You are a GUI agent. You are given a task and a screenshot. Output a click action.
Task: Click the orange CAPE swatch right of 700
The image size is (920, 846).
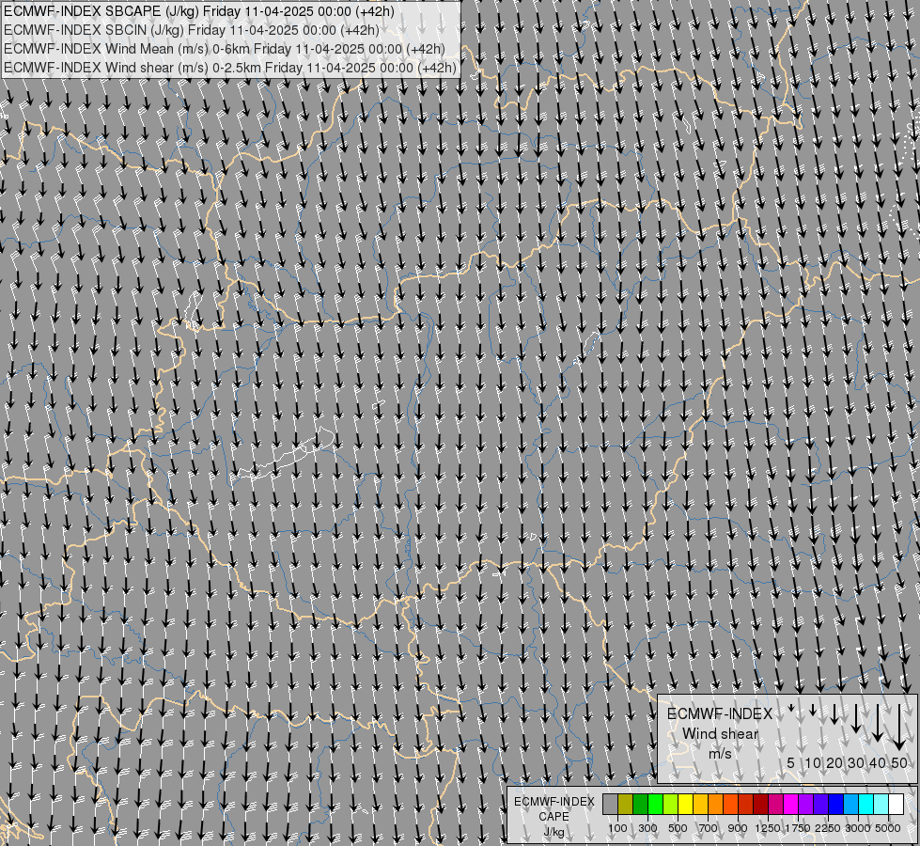pos(715,805)
